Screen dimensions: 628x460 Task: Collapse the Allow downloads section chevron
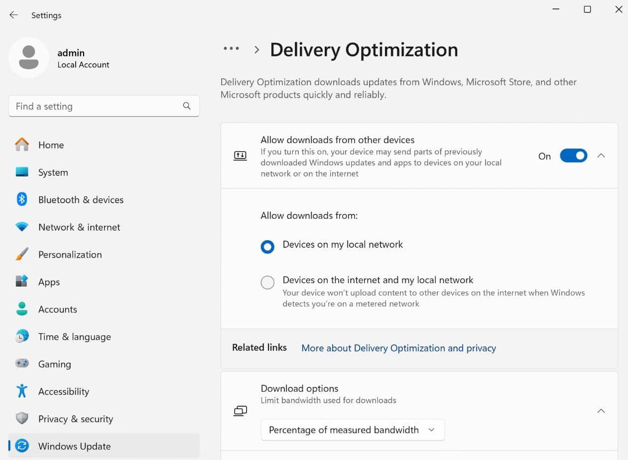pos(601,156)
